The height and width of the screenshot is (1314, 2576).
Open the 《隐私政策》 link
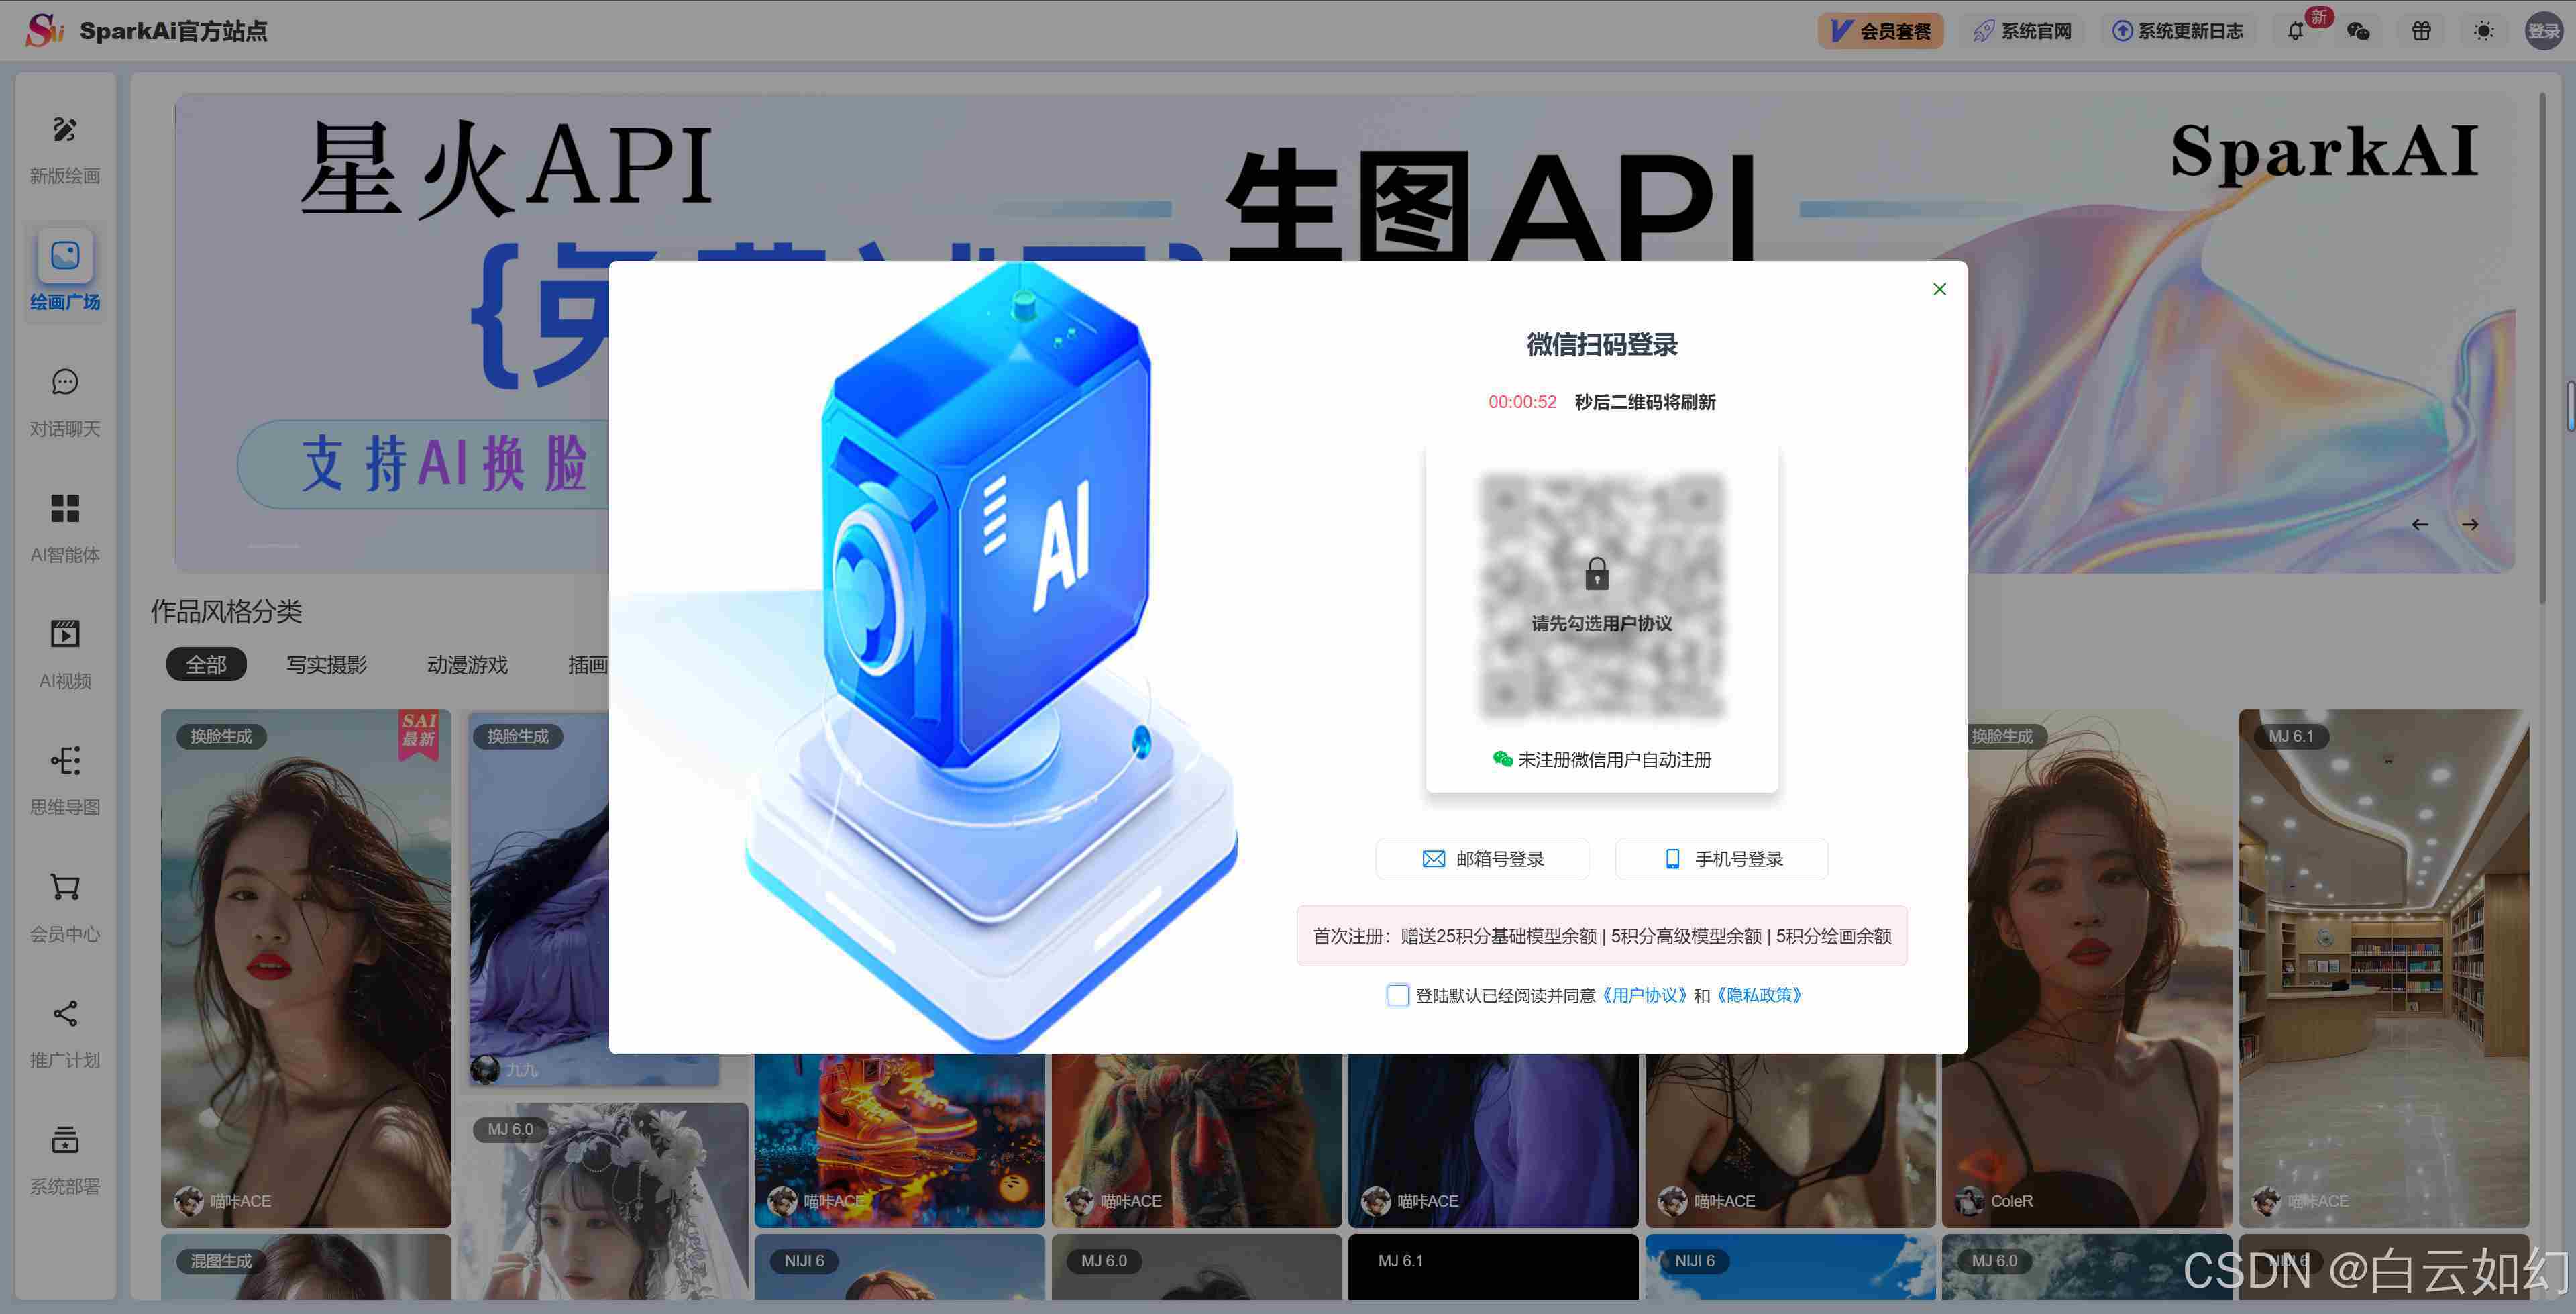pyautogui.click(x=1759, y=995)
